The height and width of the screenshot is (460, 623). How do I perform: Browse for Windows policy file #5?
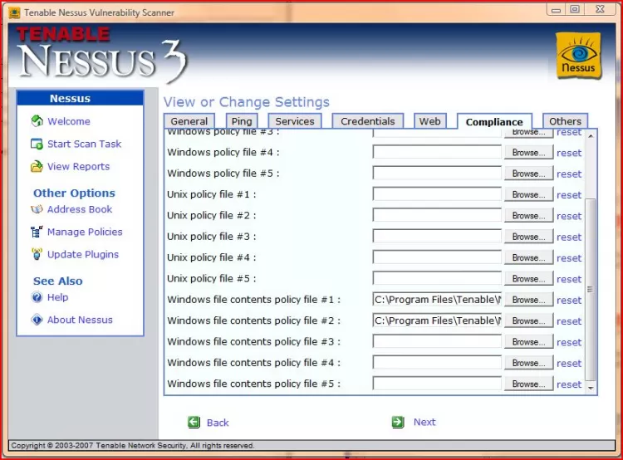tap(528, 174)
